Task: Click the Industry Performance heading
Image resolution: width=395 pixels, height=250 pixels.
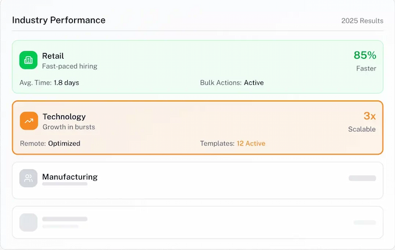Action: (x=59, y=20)
